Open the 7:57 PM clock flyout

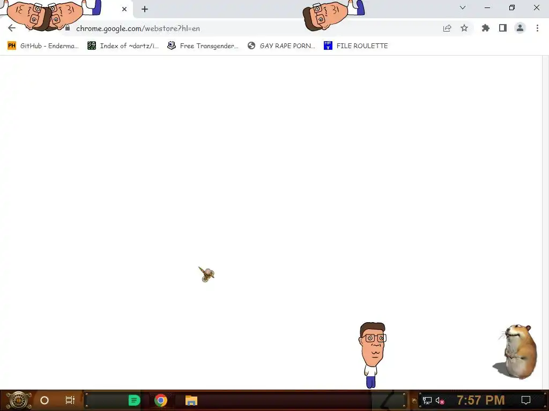click(481, 400)
